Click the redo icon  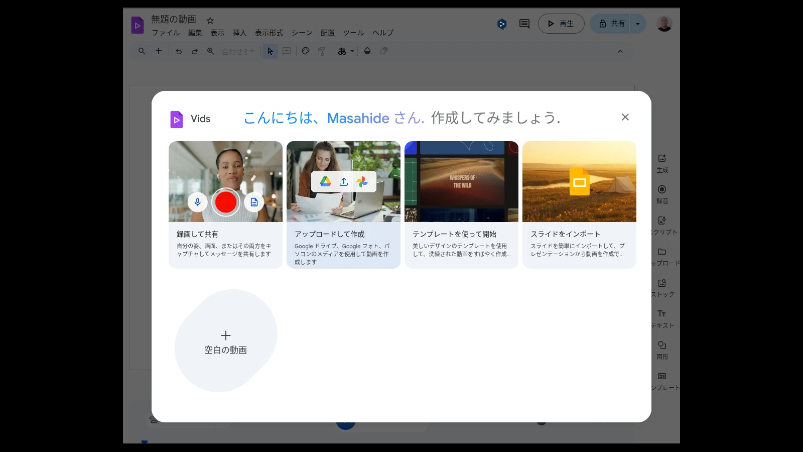[195, 51]
